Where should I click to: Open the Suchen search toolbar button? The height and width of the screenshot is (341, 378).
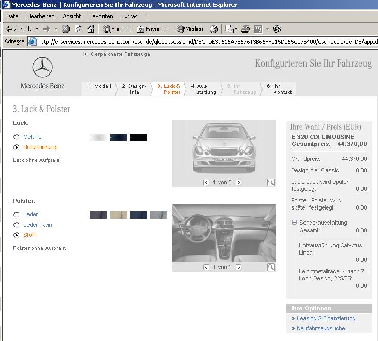tap(116, 29)
